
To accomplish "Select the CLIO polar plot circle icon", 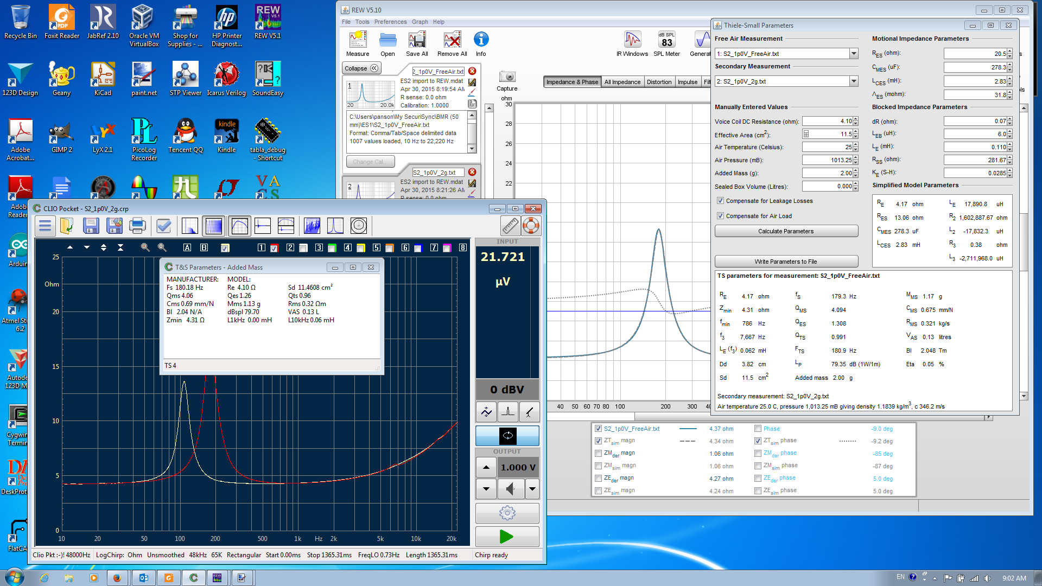I will pyautogui.click(x=359, y=226).
